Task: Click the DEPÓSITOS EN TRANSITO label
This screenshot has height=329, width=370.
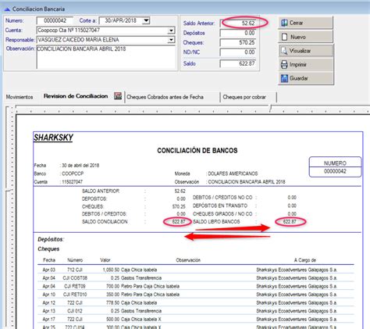Action: point(220,206)
